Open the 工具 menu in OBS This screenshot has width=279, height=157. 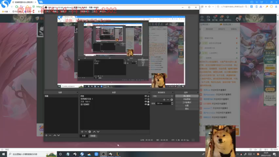click(94, 12)
